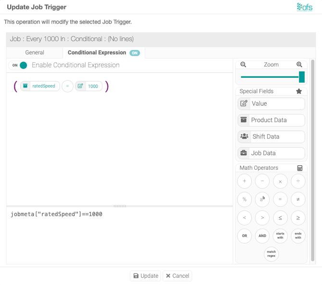Image resolution: width=322 pixels, height=285 pixels.
Task: Cancel the job trigger update
Action: pos(177,276)
